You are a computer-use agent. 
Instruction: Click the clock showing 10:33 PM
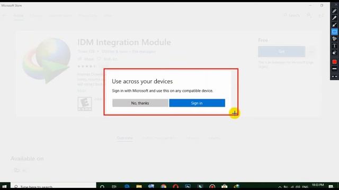[x=318, y=185]
